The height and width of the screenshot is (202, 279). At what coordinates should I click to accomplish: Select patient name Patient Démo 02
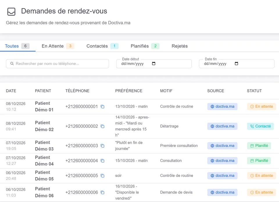[x=44, y=126]
